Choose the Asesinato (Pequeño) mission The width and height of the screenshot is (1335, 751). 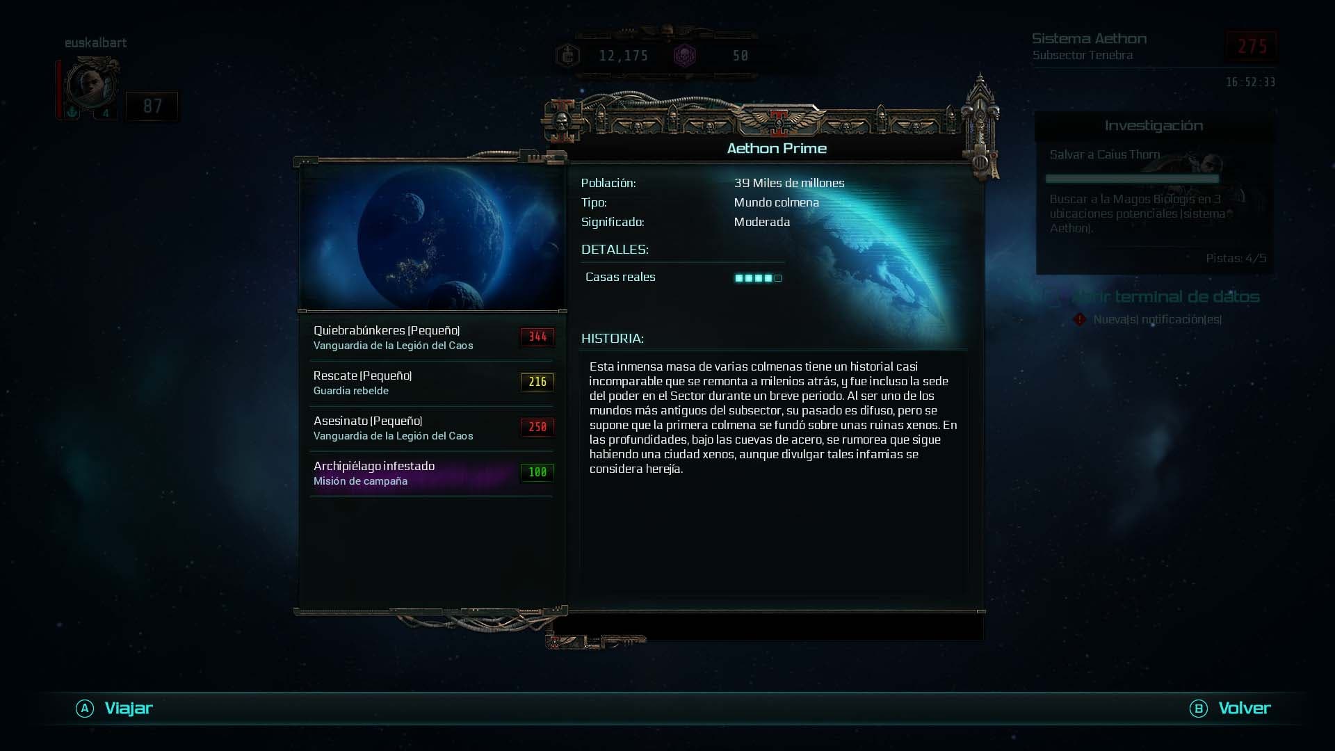click(431, 428)
